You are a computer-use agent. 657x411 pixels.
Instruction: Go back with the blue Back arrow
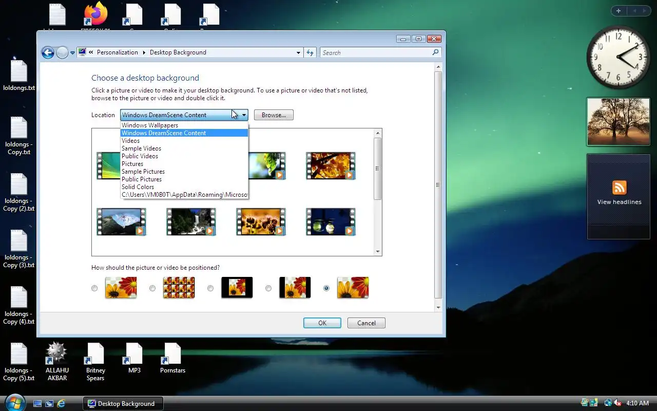point(48,52)
